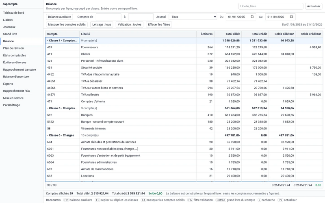Go to Liaison in sidebar
325x203 pixels.
(8, 19)
